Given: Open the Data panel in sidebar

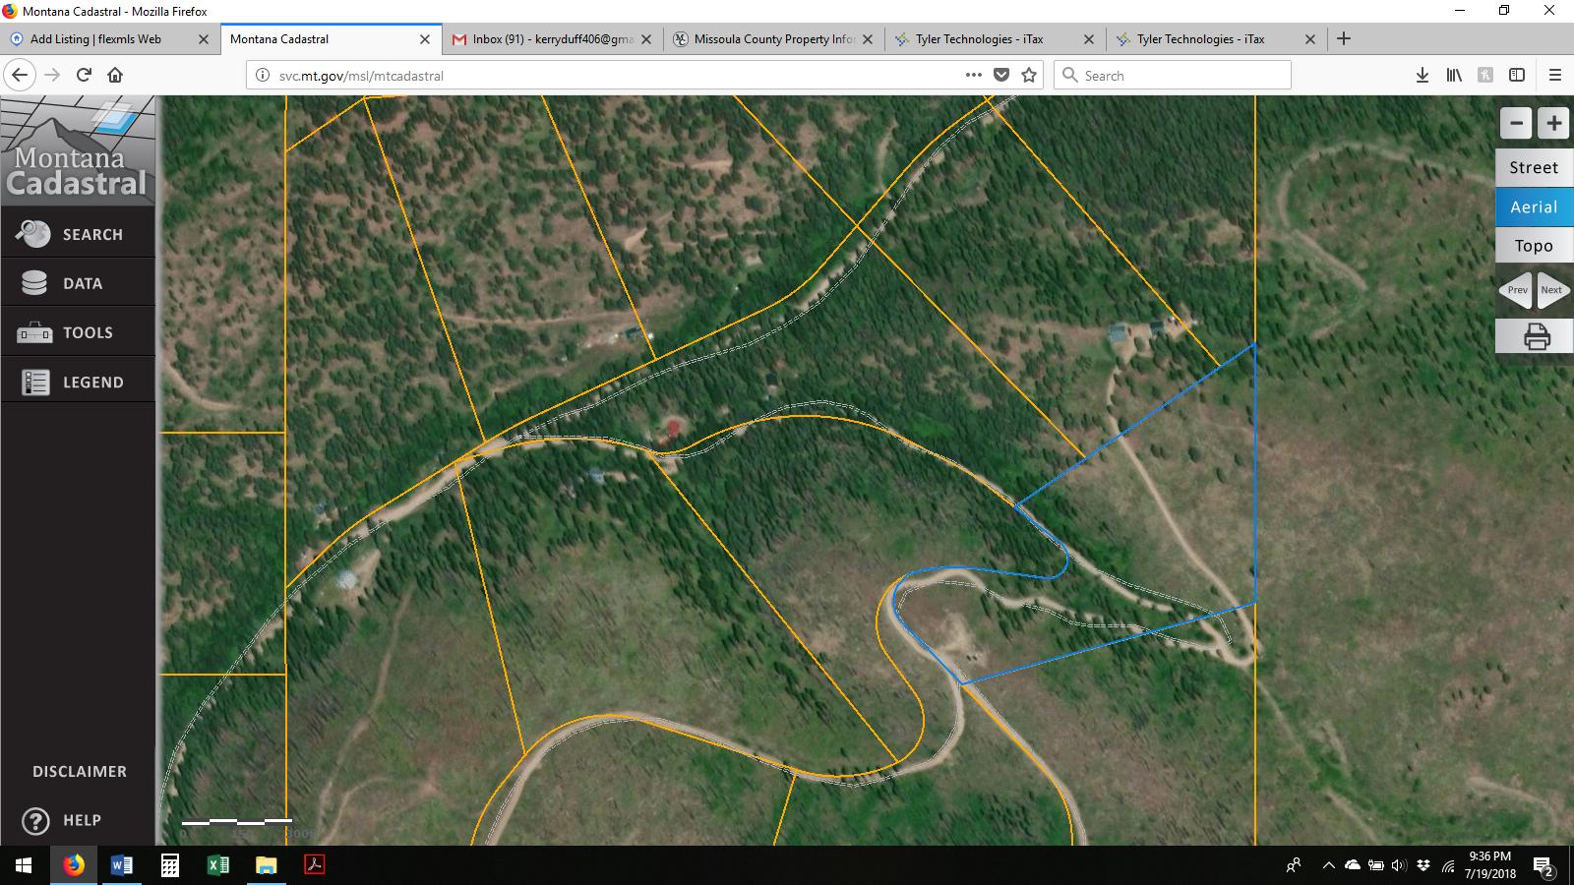Looking at the screenshot, I should coord(78,283).
